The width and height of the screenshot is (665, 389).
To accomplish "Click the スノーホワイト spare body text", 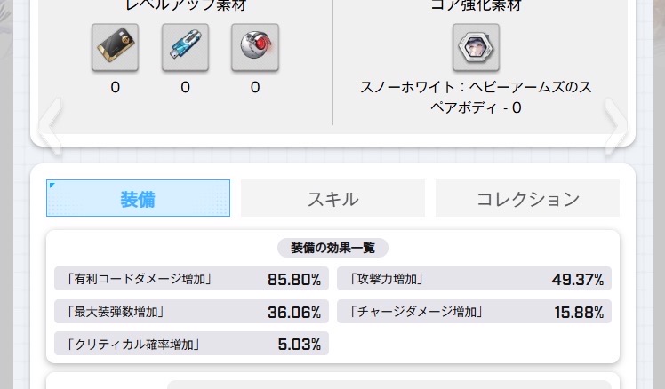I will pos(476,98).
